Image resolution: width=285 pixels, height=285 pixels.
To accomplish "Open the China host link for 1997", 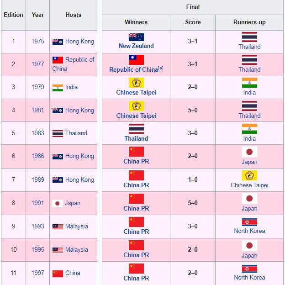I will 73,273.
